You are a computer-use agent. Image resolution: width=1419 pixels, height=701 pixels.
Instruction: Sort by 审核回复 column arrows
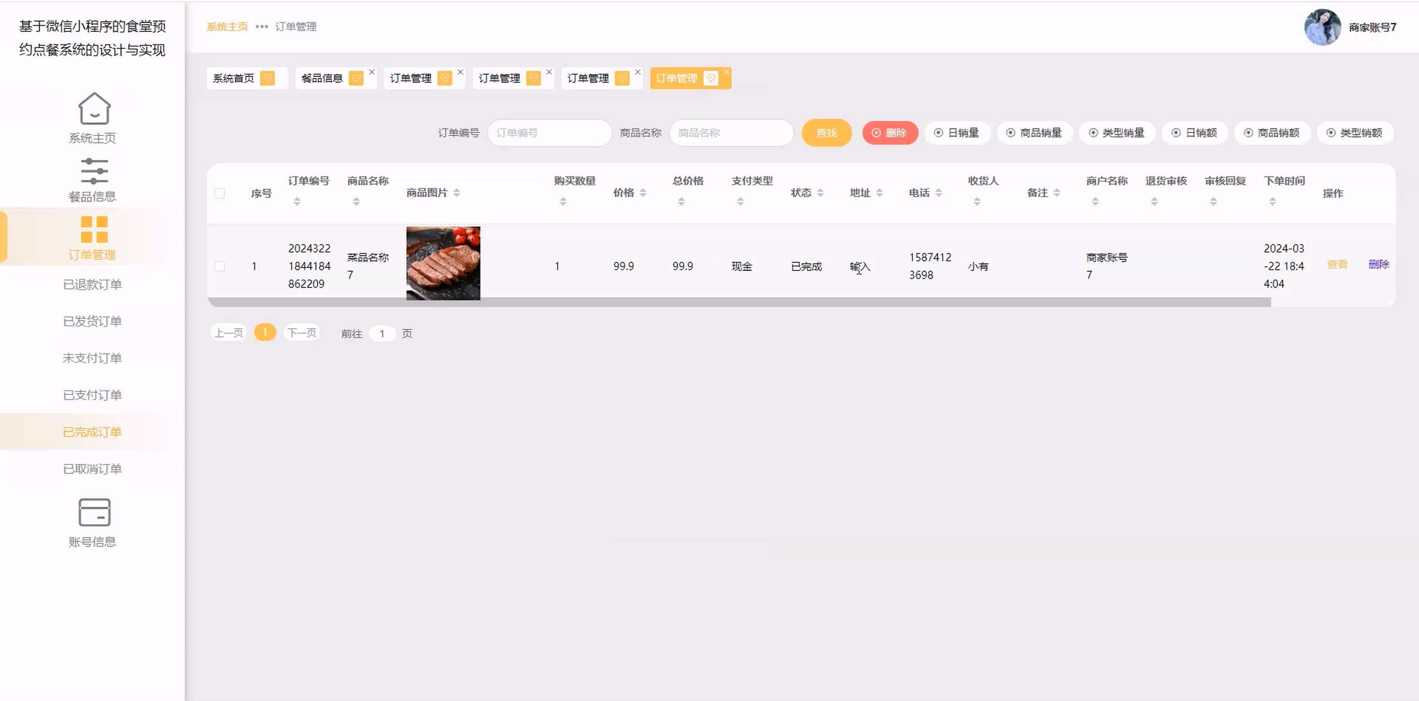1214,201
